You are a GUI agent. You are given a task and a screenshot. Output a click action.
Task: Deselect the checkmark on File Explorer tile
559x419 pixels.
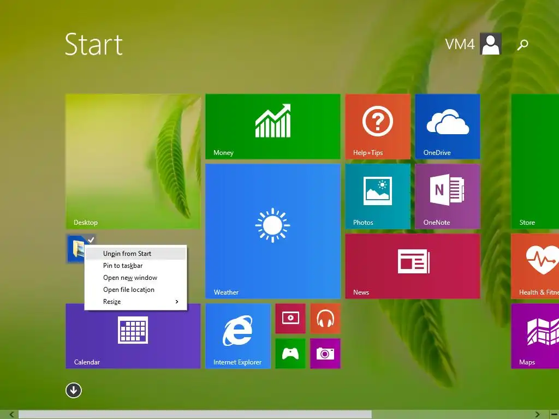tap(91, 239)
